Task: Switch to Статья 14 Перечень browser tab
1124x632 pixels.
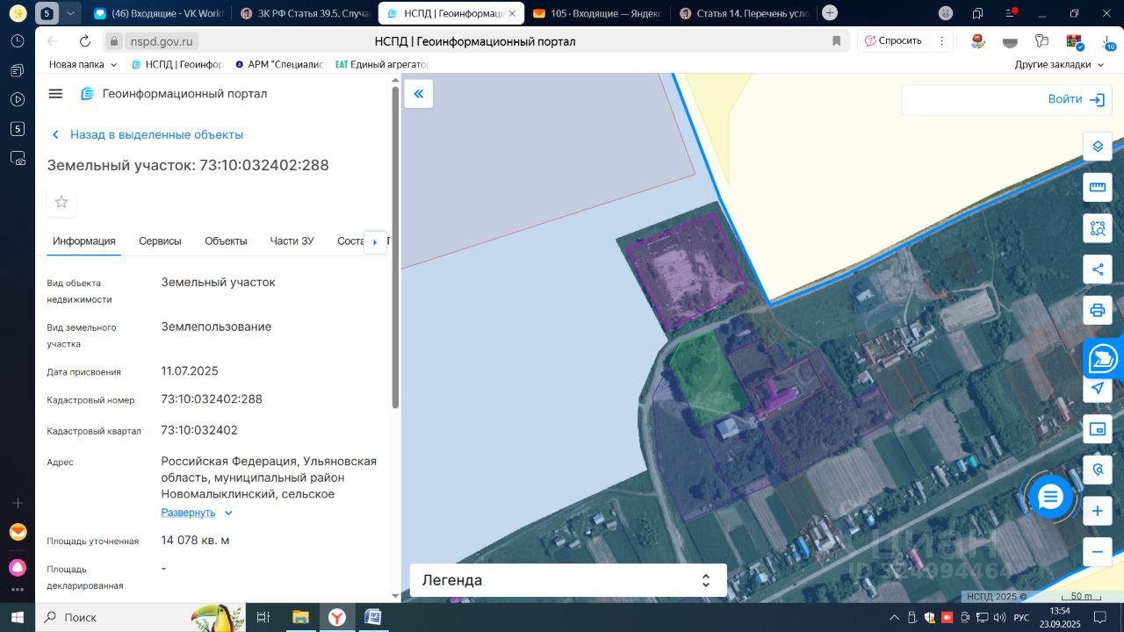Action: 745,13
